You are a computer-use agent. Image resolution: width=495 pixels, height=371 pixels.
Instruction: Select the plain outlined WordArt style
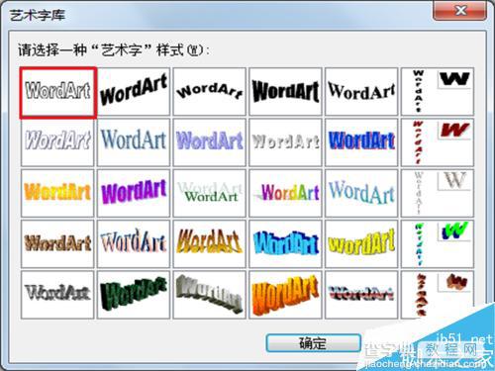(x=57, y=92)
